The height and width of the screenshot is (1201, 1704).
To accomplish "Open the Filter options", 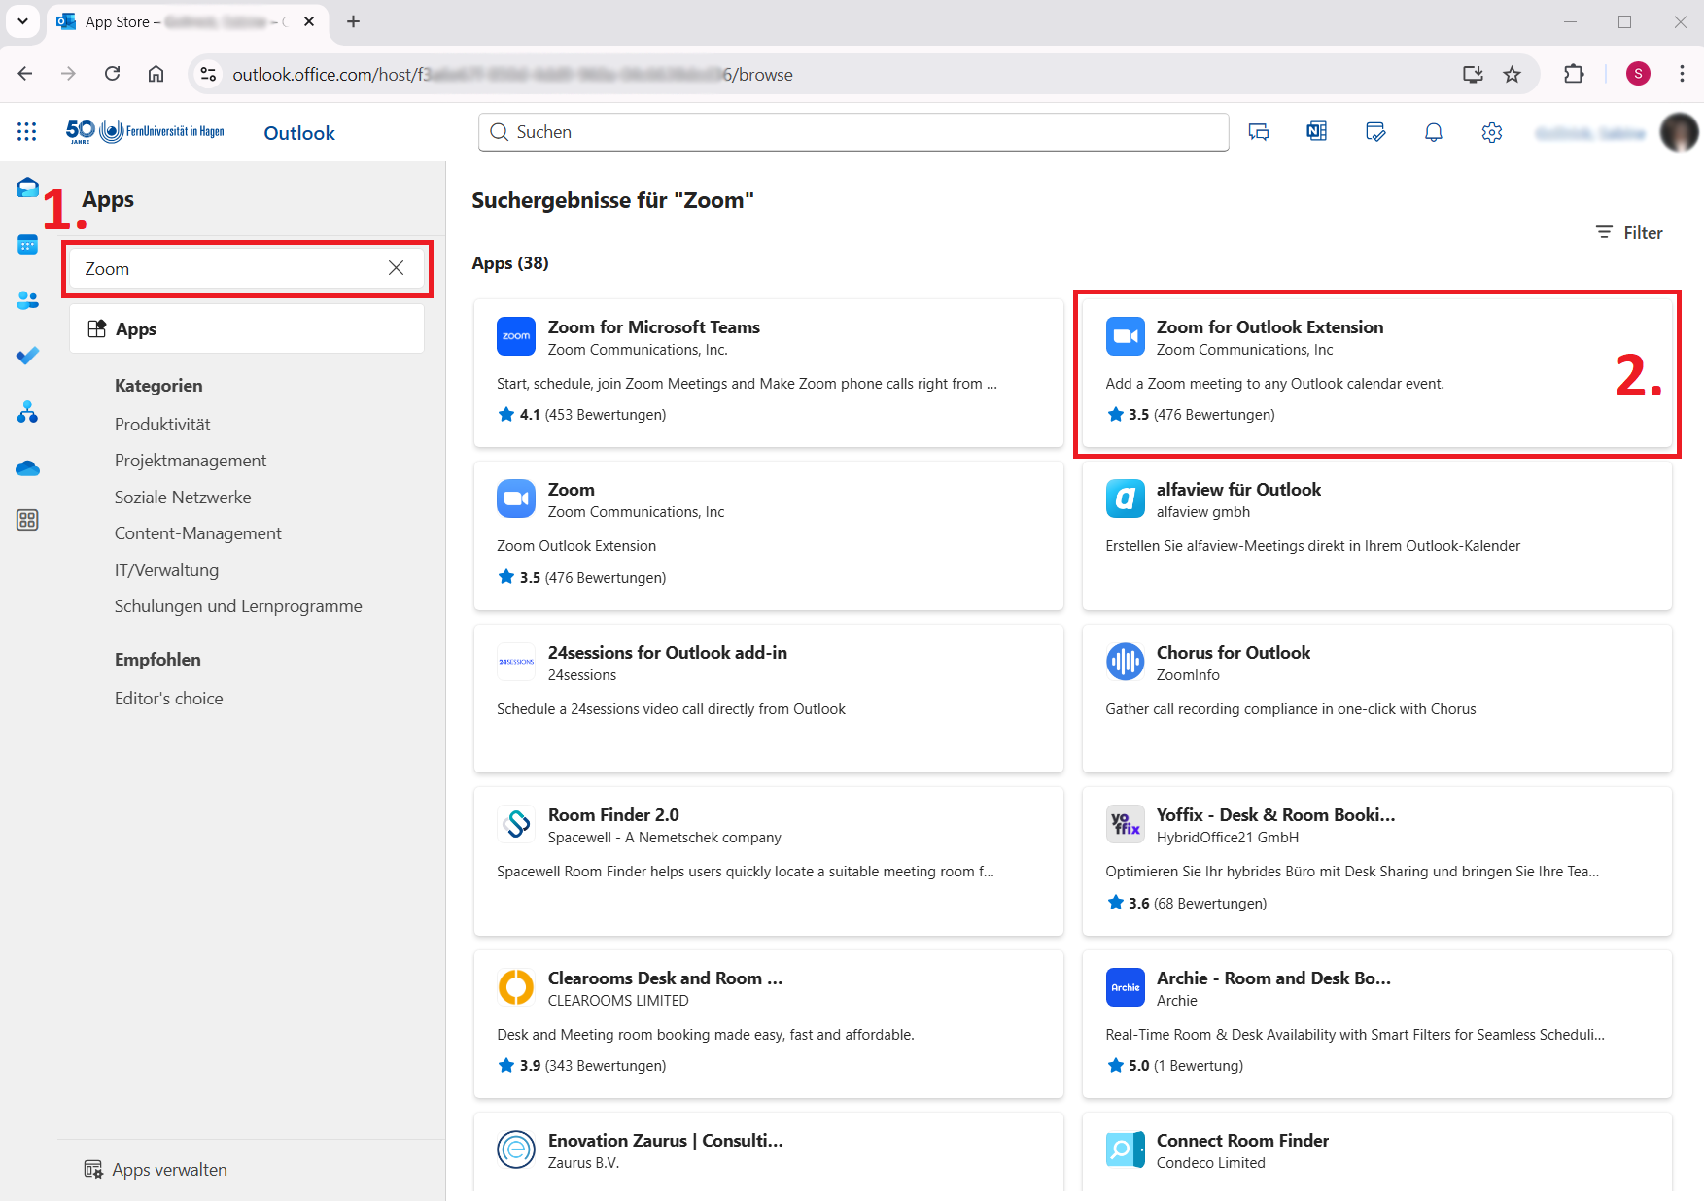I will (x=1629, y=232).
